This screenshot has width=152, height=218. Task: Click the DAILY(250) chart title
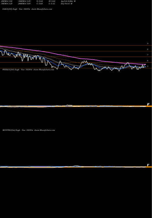pyautogui.click(x=27, y=9)
